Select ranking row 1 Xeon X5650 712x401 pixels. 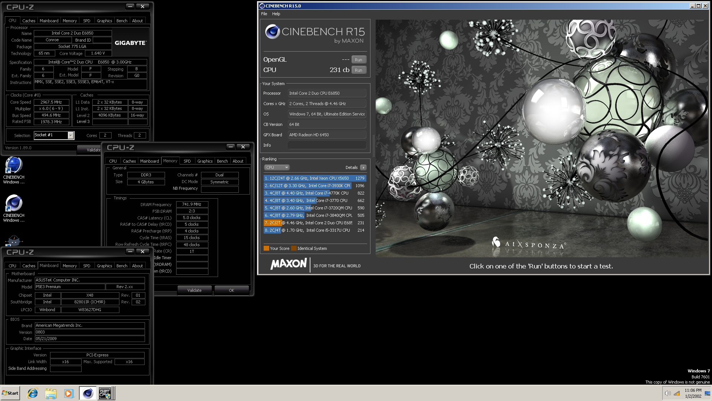[315, 178]
